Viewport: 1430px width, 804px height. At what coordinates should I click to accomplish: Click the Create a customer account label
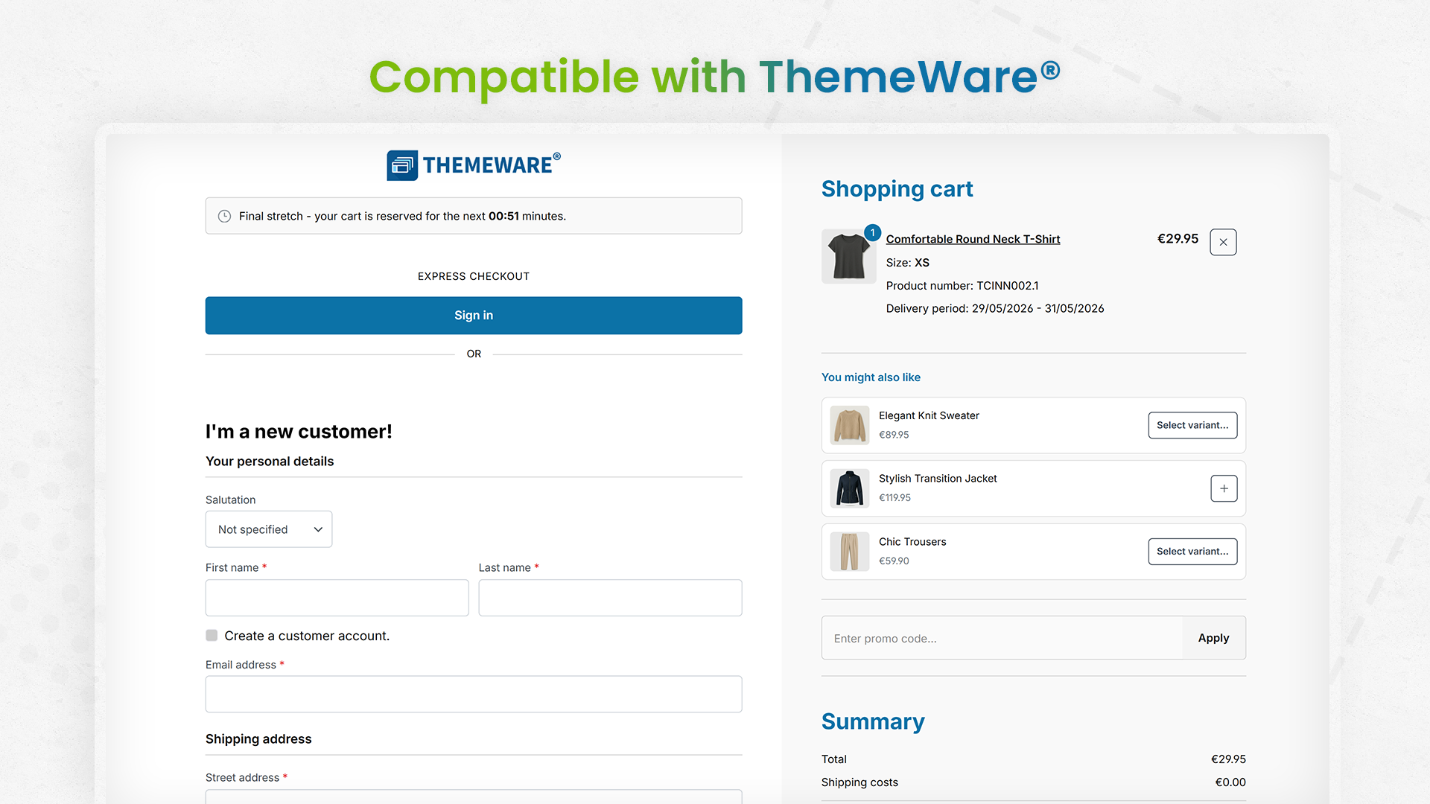coord(307,636)
